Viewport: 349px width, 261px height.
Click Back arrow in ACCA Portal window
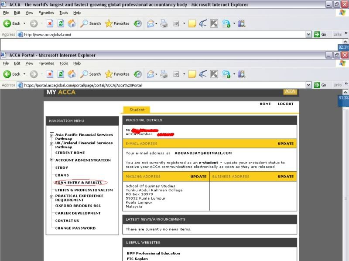coord(7,74)
